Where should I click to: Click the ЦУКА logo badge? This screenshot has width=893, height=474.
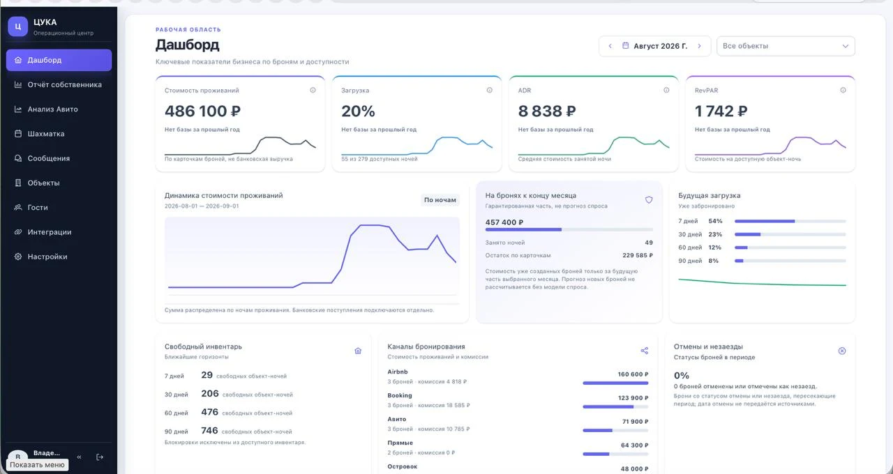[18, 26]
